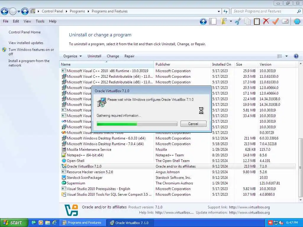Open the Edit menu
This screenshot has height=227, width=303.
tap(16, 21)
